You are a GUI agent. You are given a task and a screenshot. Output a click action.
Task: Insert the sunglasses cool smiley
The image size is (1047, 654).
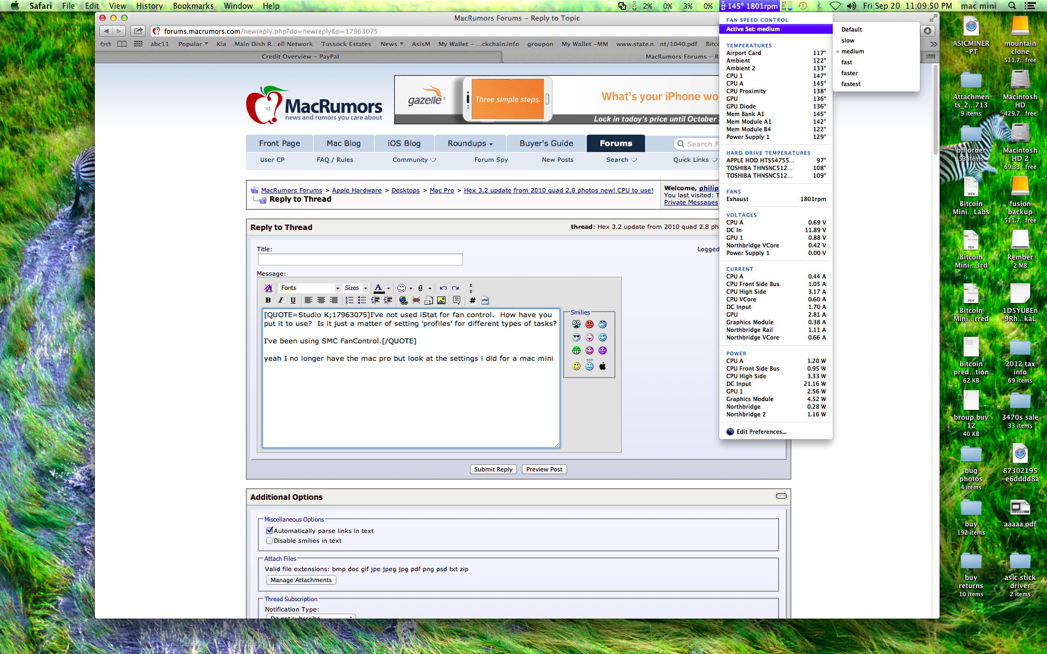point(576,337)
